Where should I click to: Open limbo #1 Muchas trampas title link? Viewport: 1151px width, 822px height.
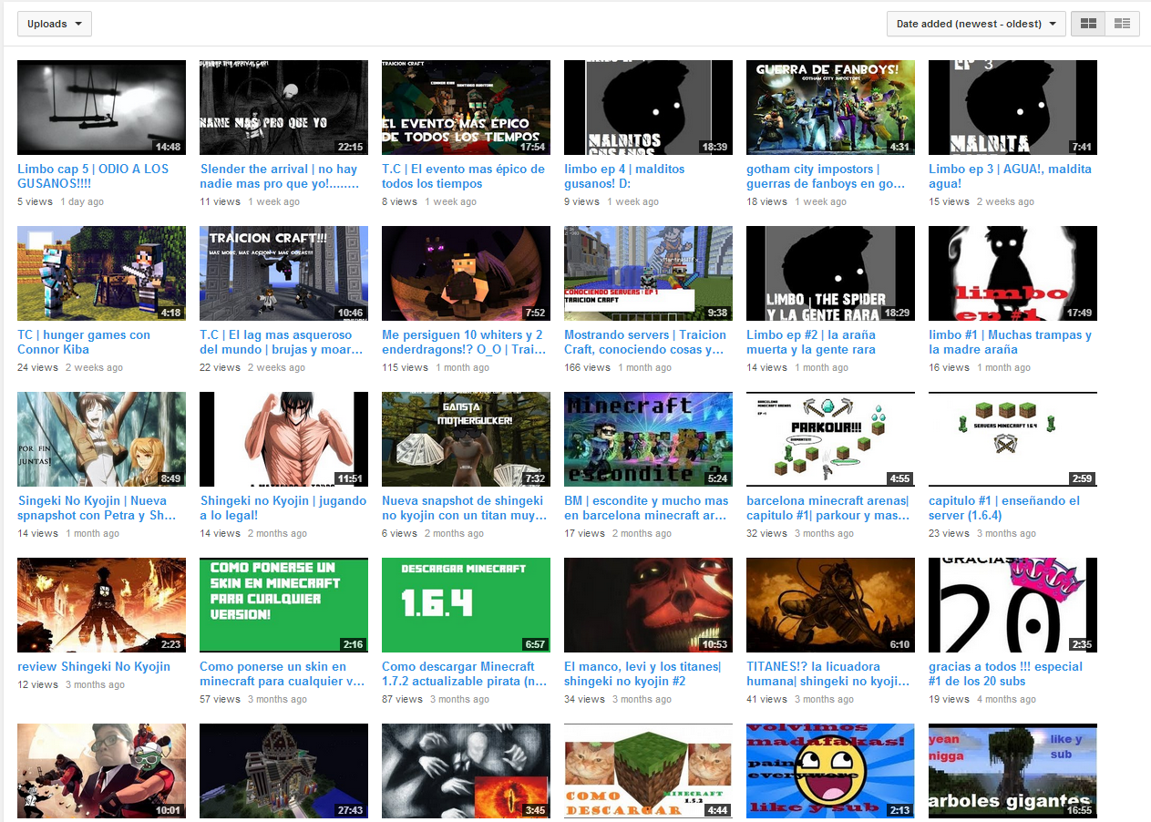click(1010, 342)
